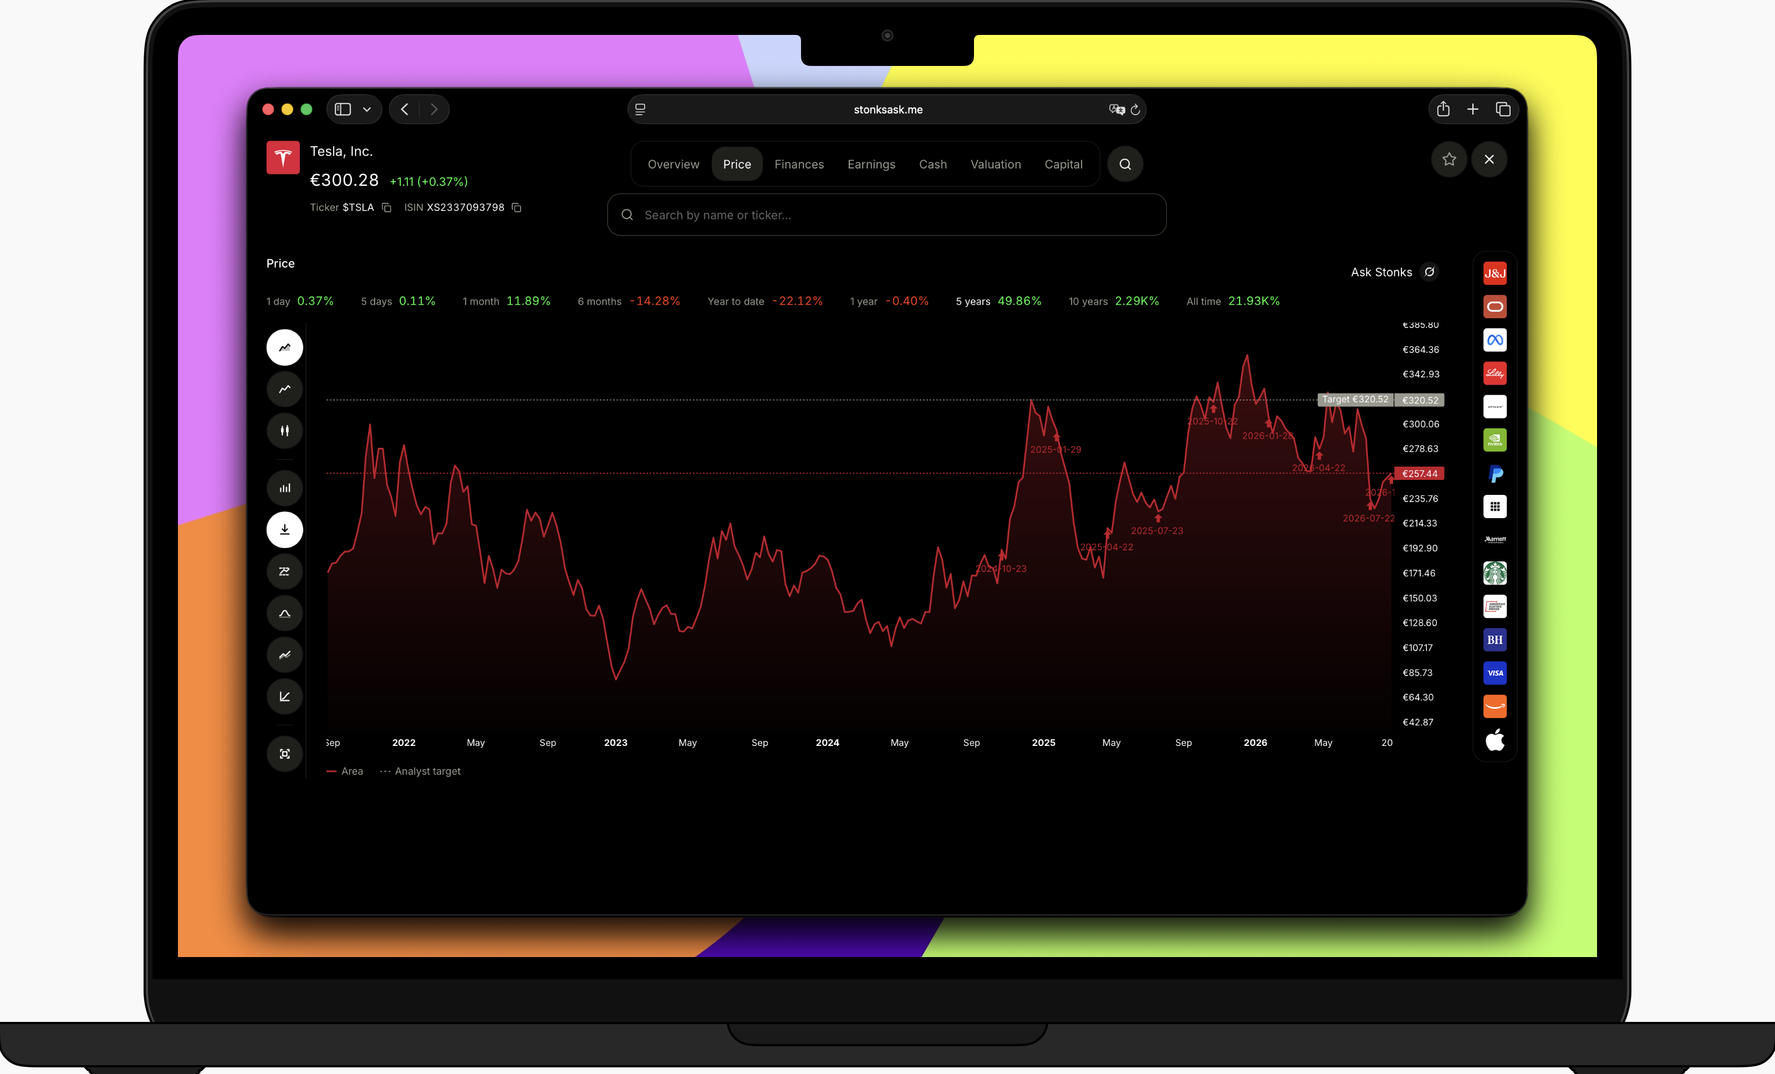This screenshot has height=1074, width=1775.
Task: Open the Cash tab
Action: click(x=933, y=164)
